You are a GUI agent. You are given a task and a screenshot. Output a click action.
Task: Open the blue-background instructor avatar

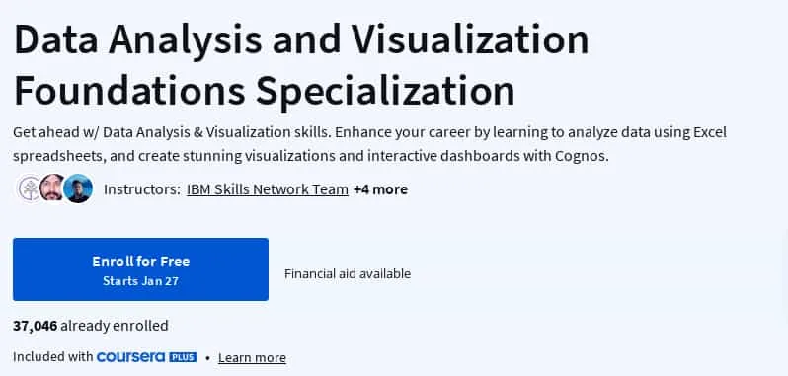(78, 188)
